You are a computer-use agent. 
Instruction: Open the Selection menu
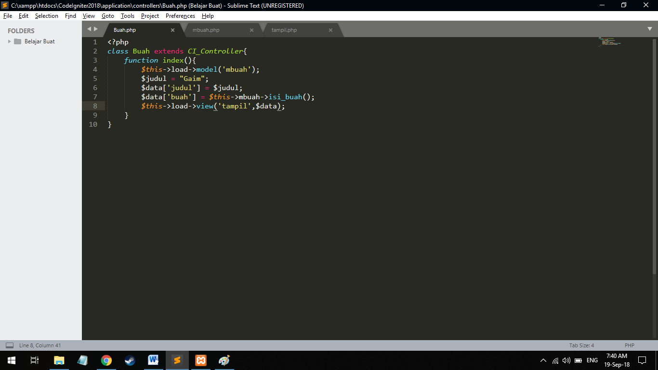coord(47,16)
